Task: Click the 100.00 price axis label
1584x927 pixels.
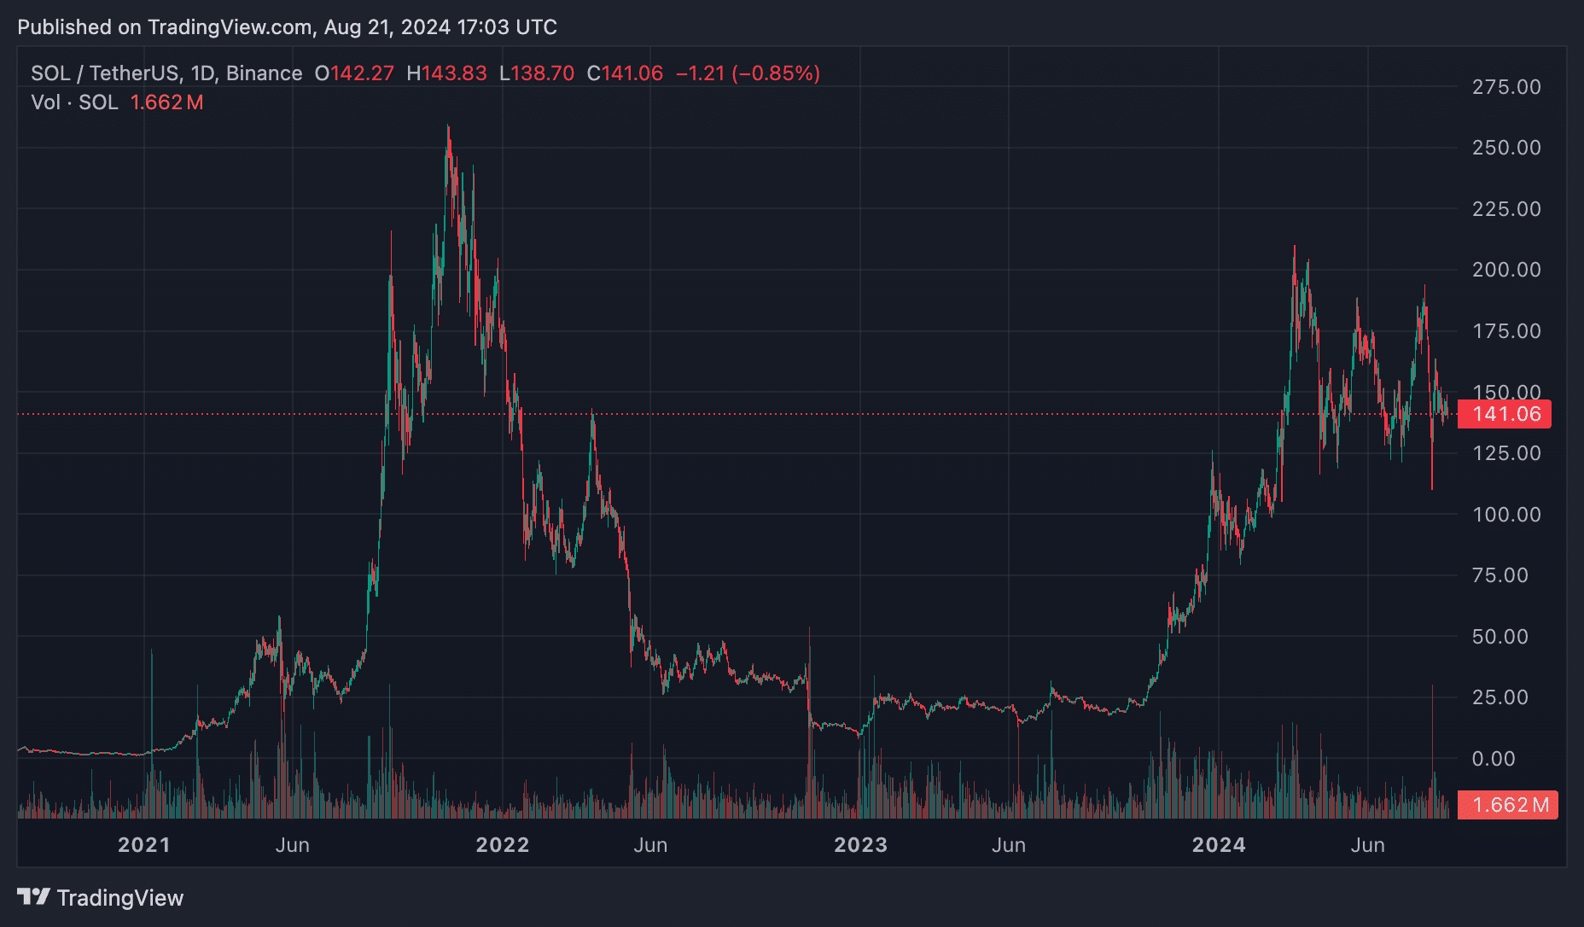Action: pos(1506,515)
